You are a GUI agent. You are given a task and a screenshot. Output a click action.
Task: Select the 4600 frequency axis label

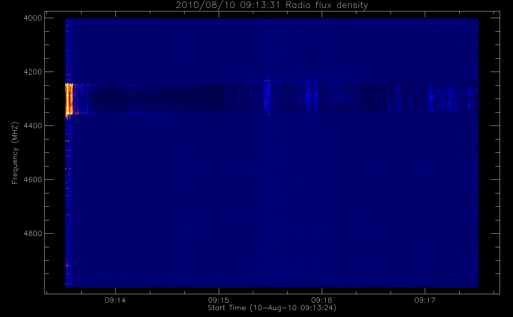[33, 180]
